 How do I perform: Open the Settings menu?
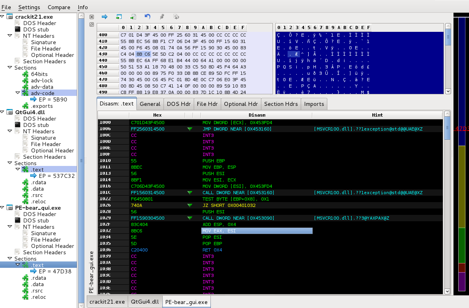click(29, 7)
